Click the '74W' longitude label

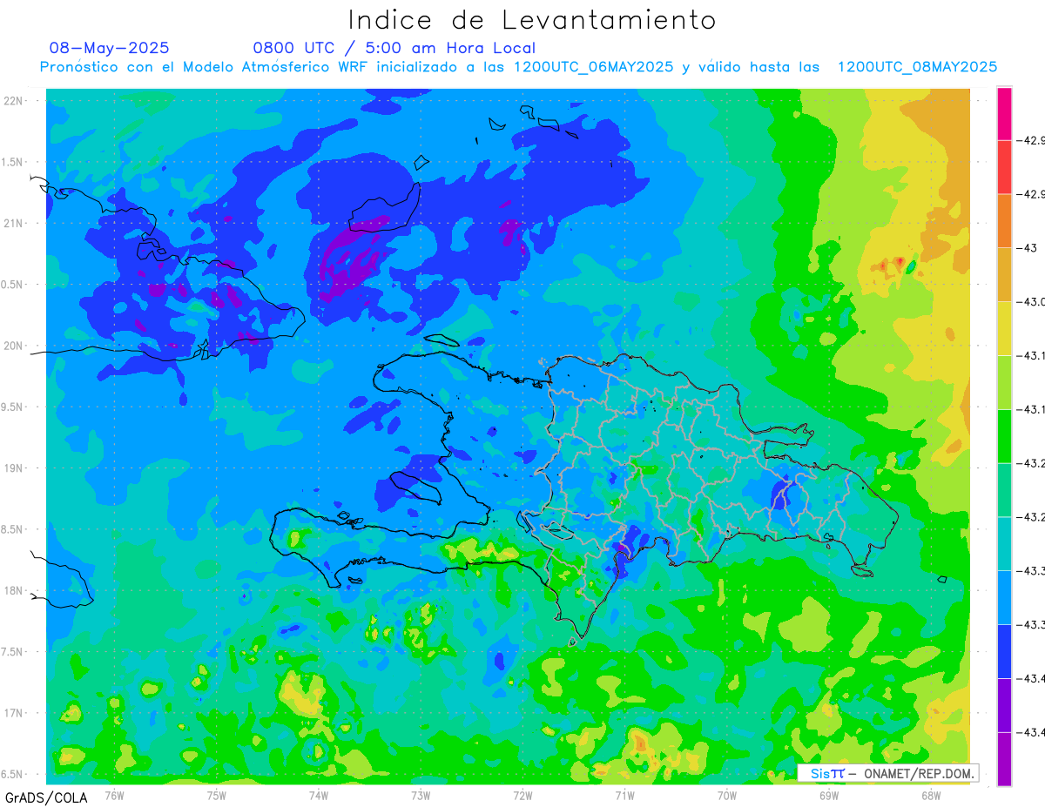(319, 794)
